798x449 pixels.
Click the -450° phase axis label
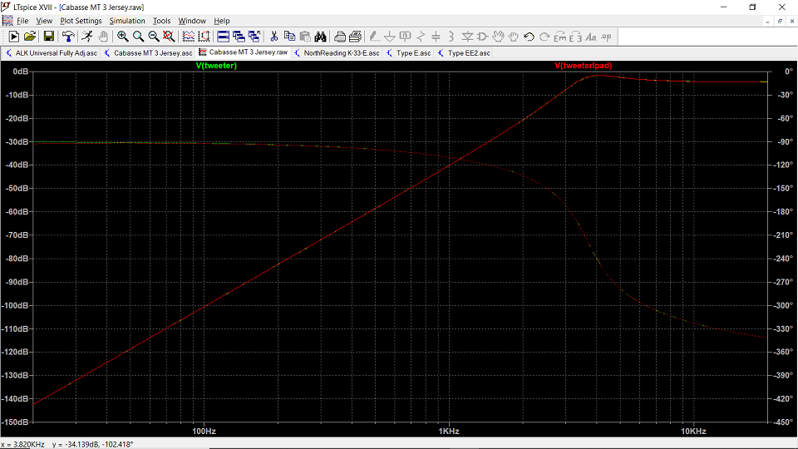[784, 422]
